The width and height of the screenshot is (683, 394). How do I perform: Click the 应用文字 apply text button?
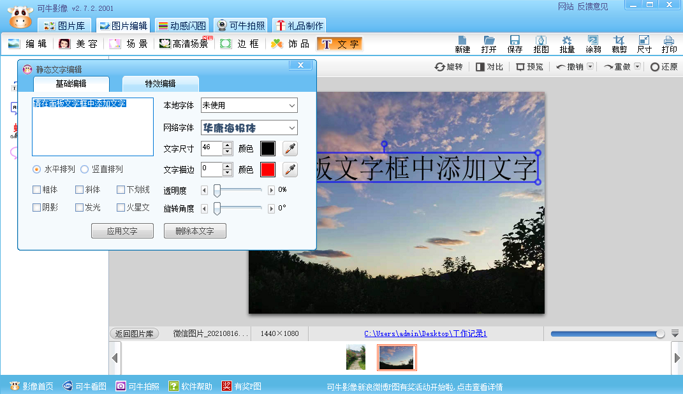click(x=122, y=230)
